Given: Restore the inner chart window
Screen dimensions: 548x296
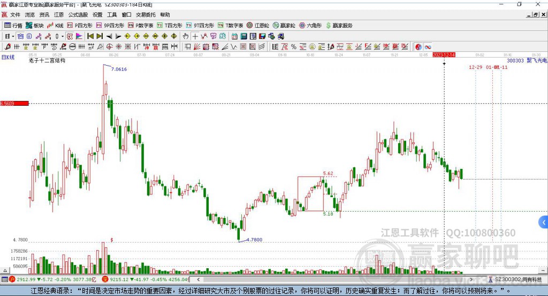Looking at the screenshot, I should pos(536,14).
